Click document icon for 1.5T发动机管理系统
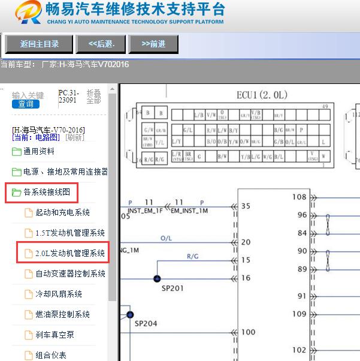The width and height of the screenshot is (360, 361). click(x=29, y=233)
